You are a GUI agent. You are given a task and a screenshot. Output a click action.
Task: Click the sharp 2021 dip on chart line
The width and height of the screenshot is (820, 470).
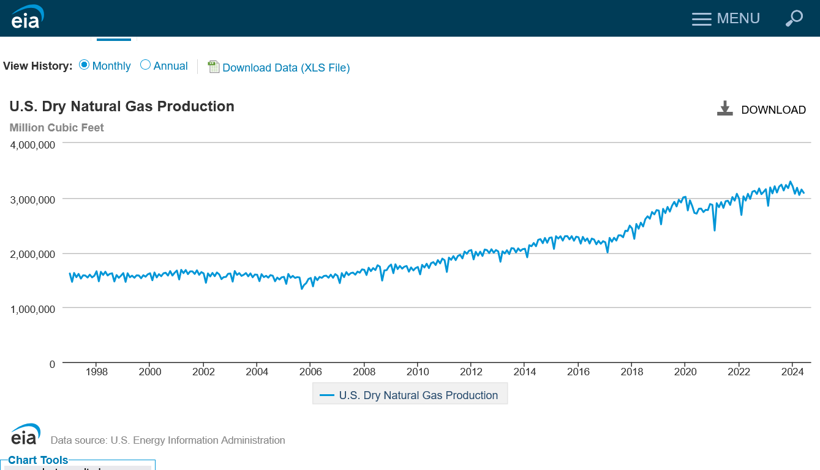coord(714,230)
